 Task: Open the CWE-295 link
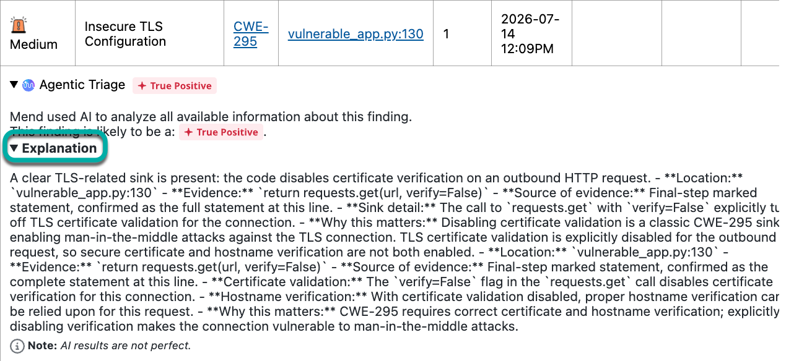click(x=251, y=34)
